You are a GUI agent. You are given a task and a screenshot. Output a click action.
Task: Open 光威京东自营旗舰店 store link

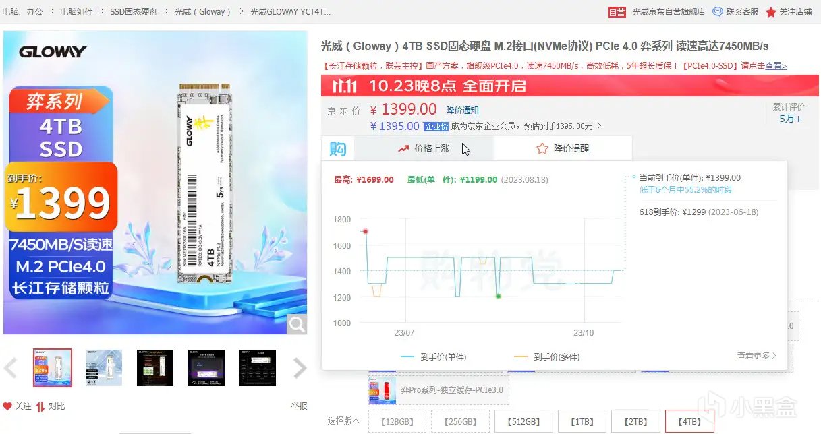click(x=669, y=12)
